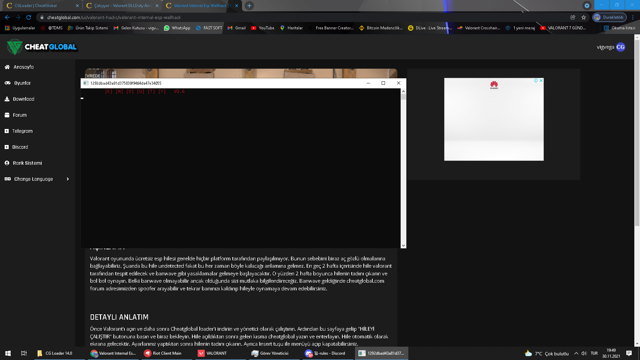Open the notification center icon
The width and height of the screenshot is (640, 360).
629,353
